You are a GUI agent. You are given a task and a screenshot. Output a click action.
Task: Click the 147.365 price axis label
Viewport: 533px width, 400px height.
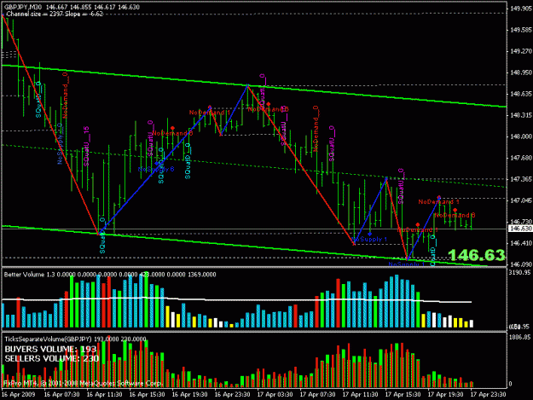tap(520, 179)
